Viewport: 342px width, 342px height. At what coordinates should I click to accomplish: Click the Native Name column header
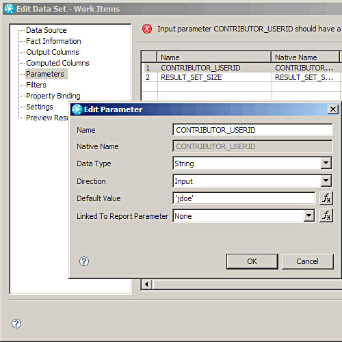coord(305,57)
